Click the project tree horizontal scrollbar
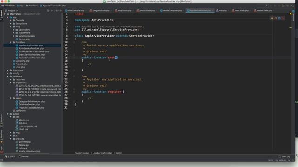 27,154
